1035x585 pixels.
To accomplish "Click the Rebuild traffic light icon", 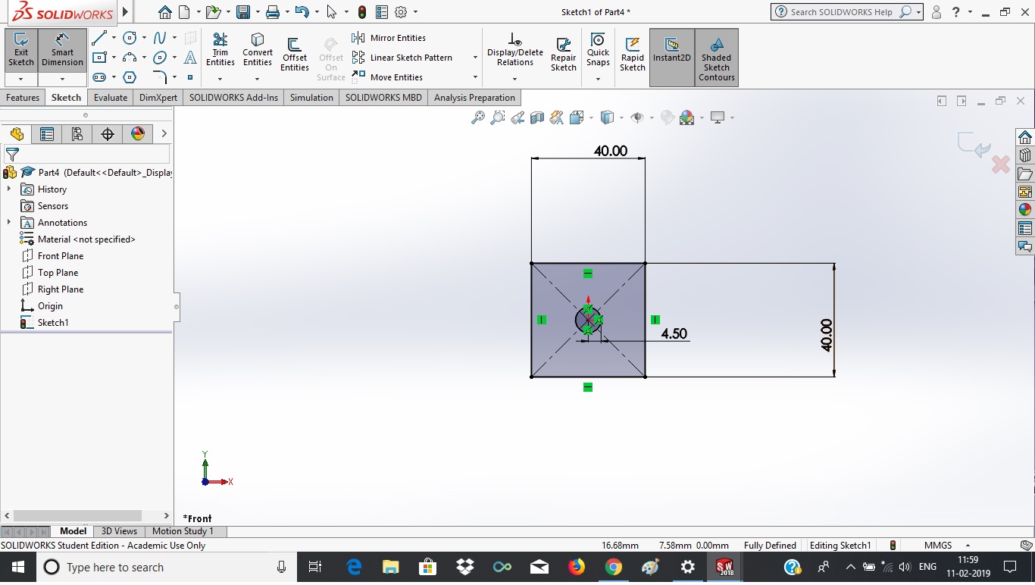I will (x=362, y=12).
